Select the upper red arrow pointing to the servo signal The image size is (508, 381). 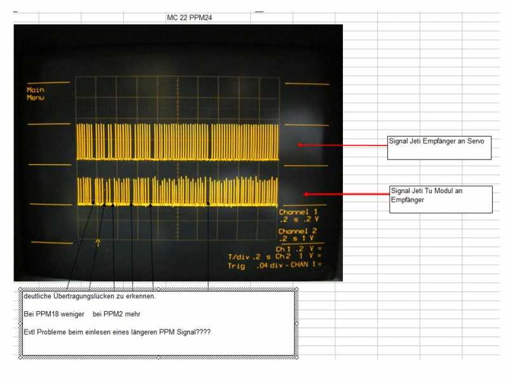(x=342, y=145)
